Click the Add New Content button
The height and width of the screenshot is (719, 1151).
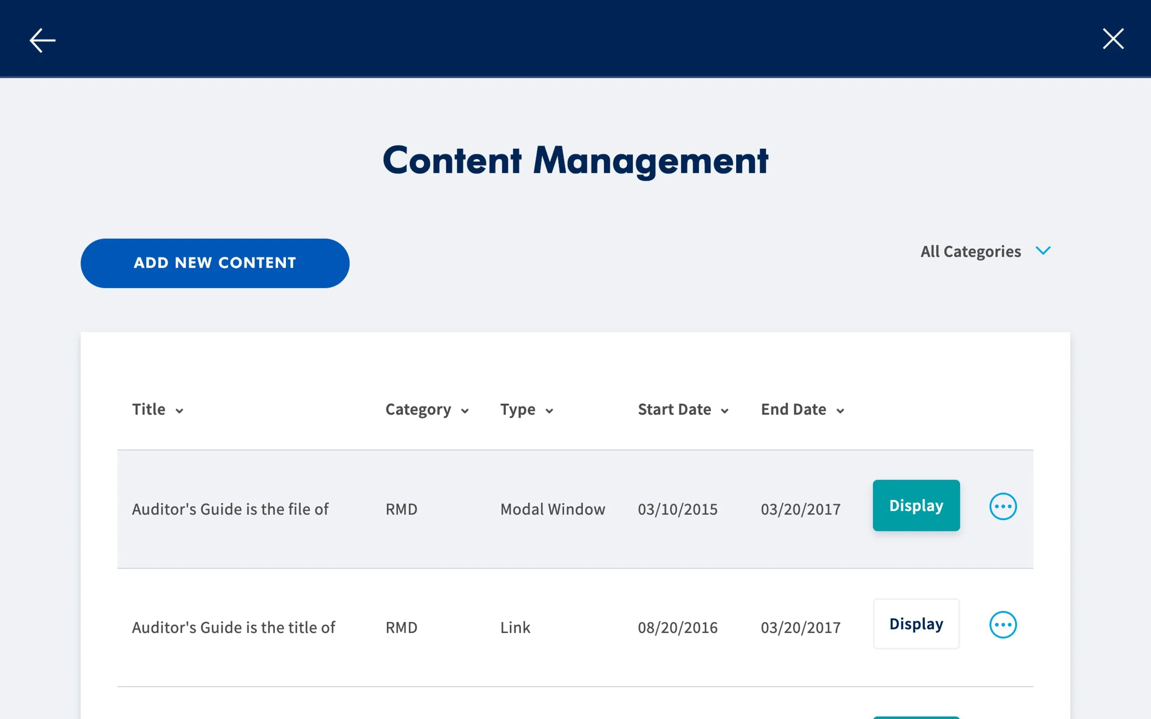click(x=215, y=263)
